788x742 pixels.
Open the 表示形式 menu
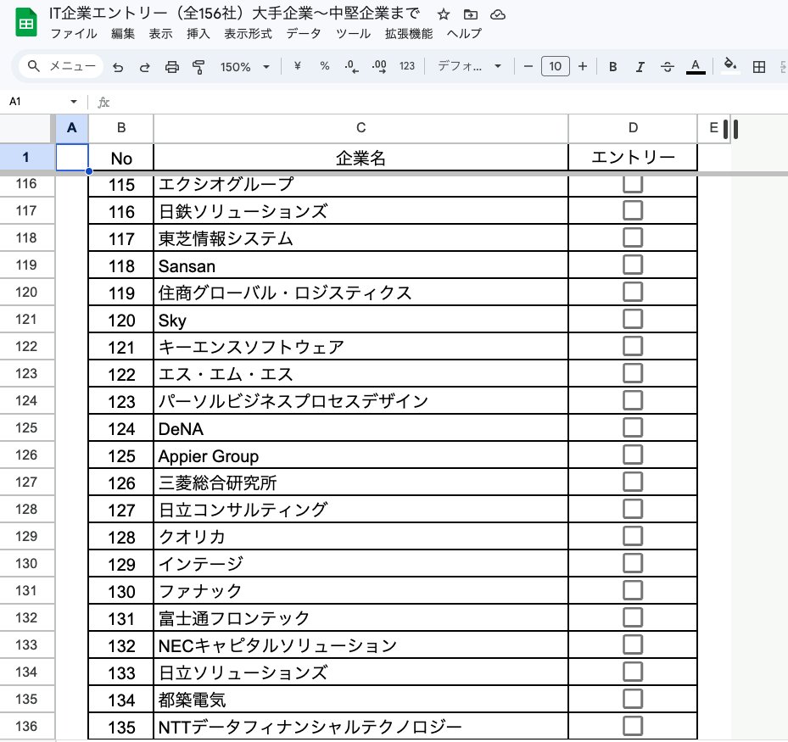[248, 34]
